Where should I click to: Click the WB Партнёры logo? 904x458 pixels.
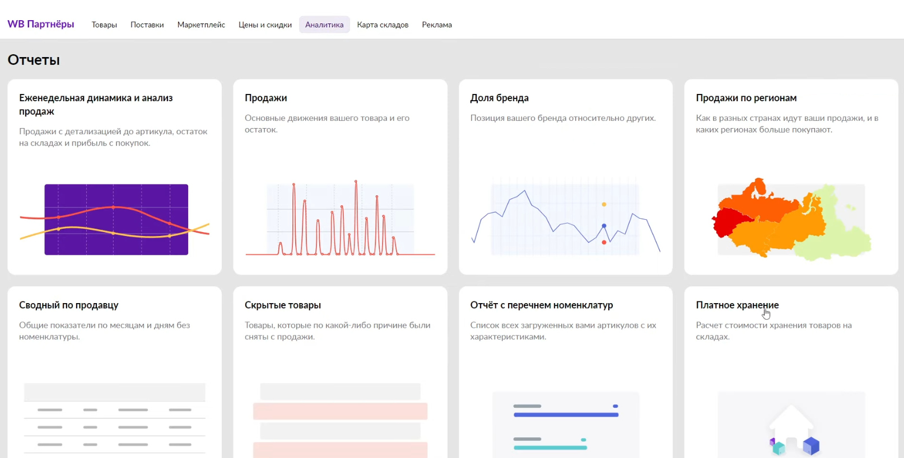41,24
